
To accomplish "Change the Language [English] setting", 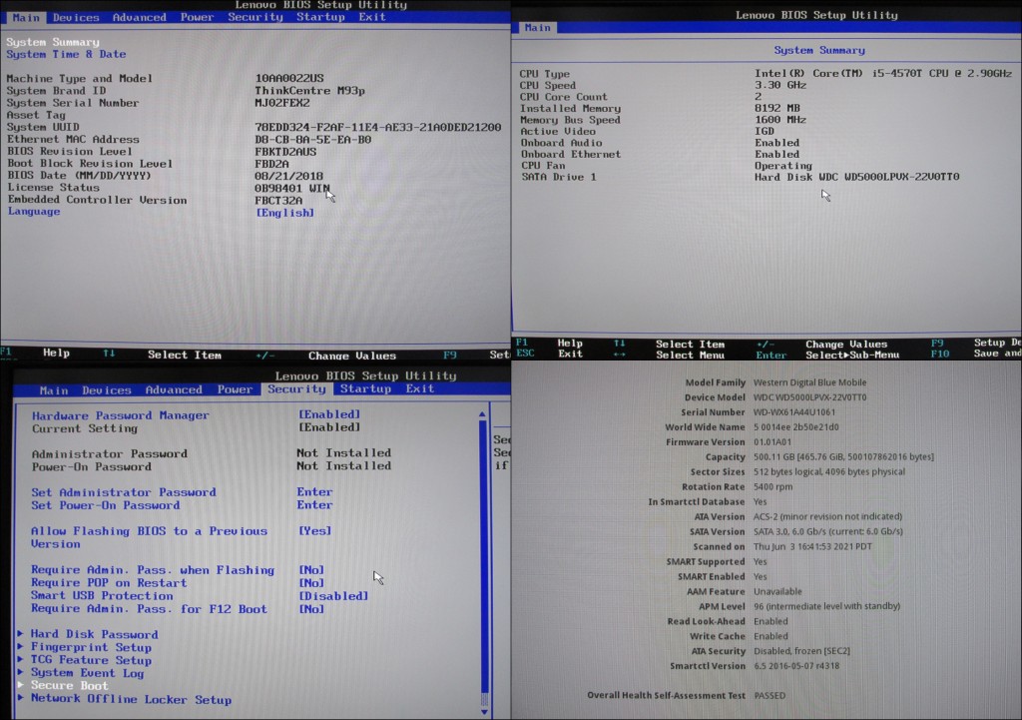I will pyautogui.click(x=284, y=213).
